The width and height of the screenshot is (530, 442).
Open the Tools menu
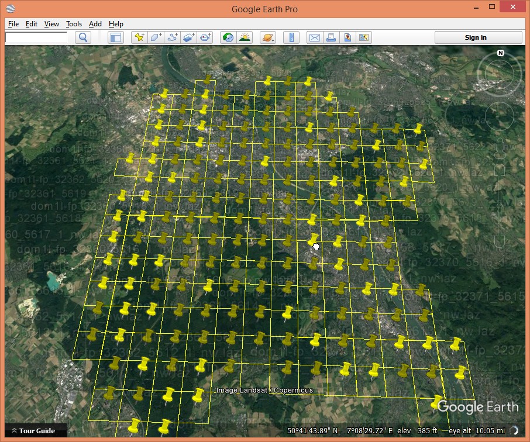[74, 24]
